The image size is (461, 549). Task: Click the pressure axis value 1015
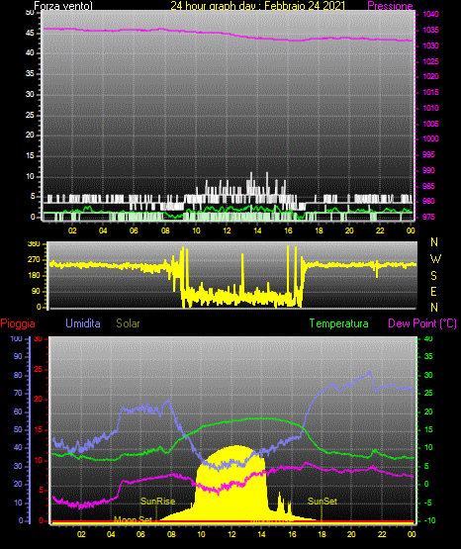coord(430,92)
